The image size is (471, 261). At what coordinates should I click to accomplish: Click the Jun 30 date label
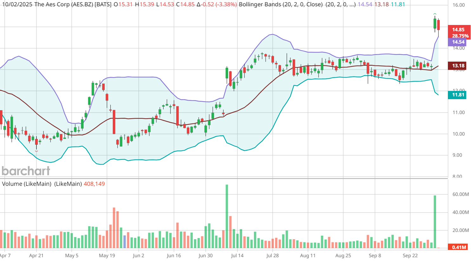click(x=206, y=256)
